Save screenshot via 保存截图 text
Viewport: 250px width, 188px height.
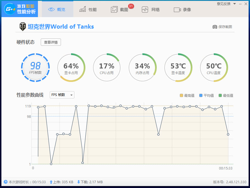click(x=225, y=27)
